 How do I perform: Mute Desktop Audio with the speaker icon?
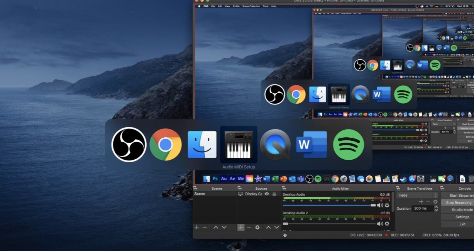(x=380, y=206)
